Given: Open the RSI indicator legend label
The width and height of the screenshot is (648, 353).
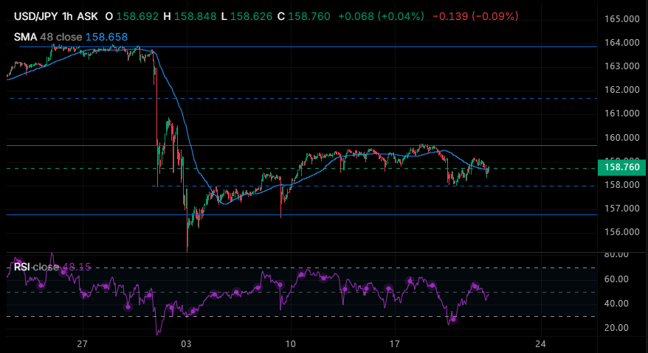Looking at the screenshot, I should [x=22, y=267].
